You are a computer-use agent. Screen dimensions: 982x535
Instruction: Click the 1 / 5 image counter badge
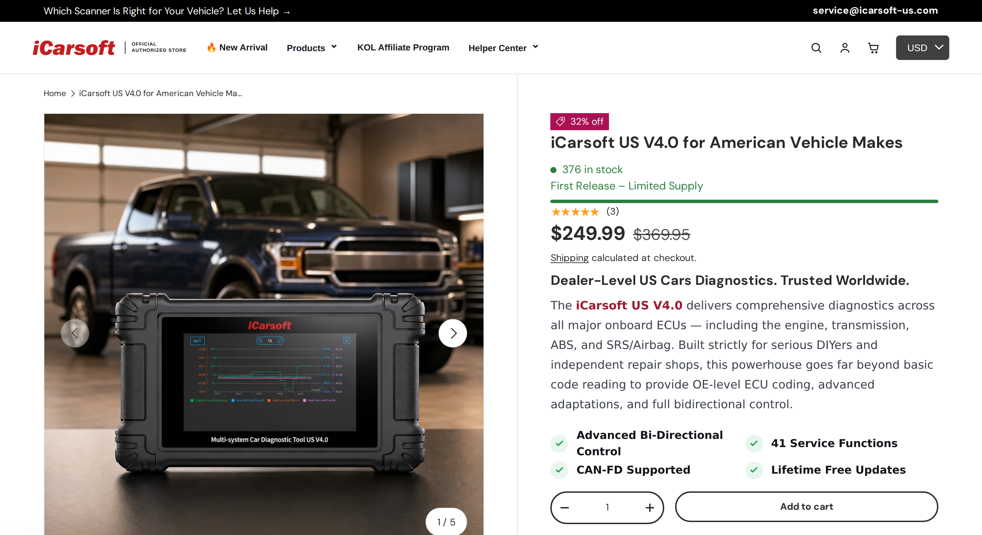(446, 522)
